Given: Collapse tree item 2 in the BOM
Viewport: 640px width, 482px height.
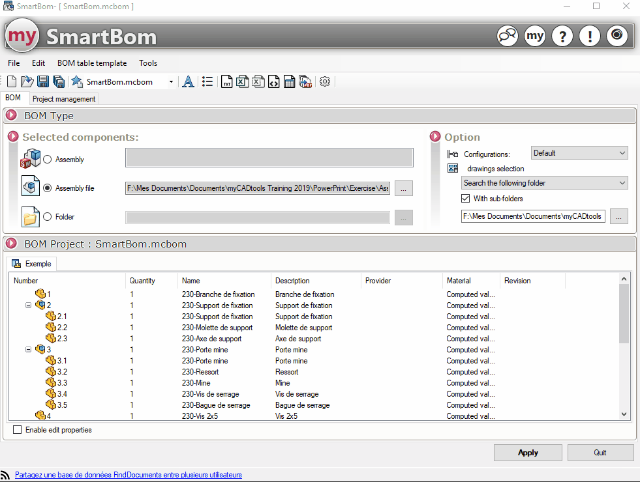Looking at the screenshot, I should [x=28, y=305].
